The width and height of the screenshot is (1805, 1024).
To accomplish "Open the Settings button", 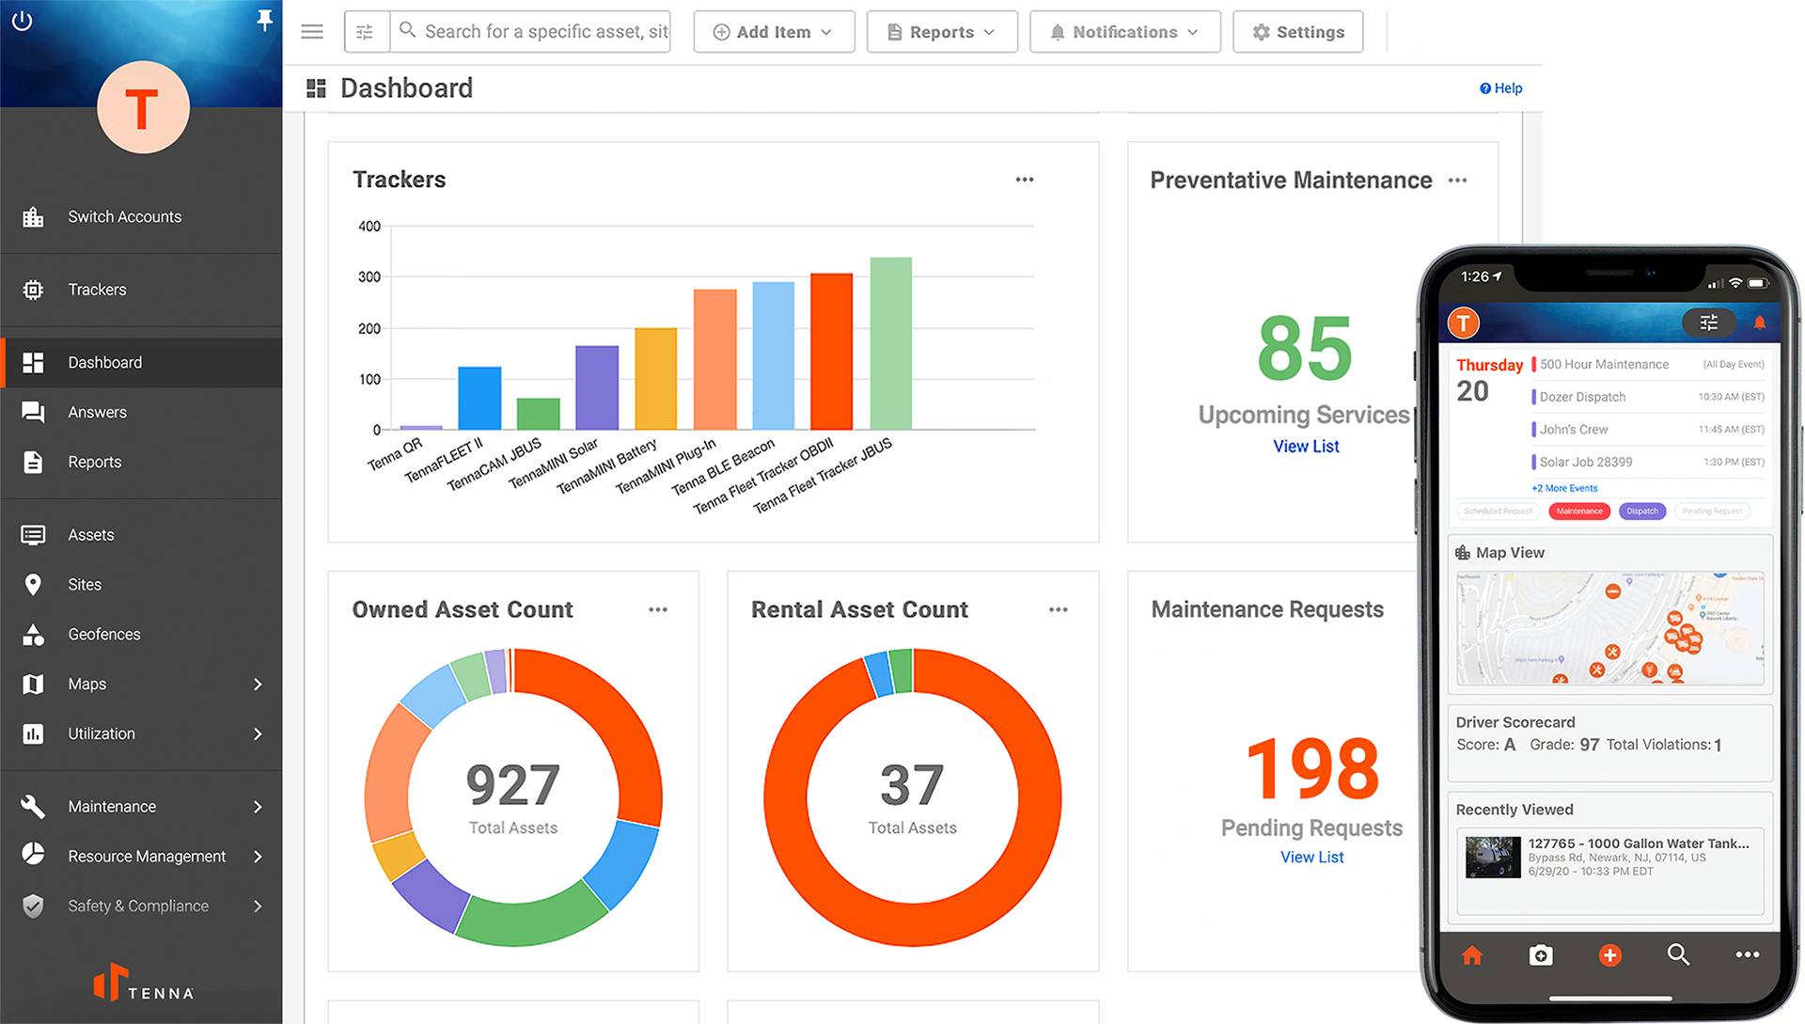I will (1298, 32).
